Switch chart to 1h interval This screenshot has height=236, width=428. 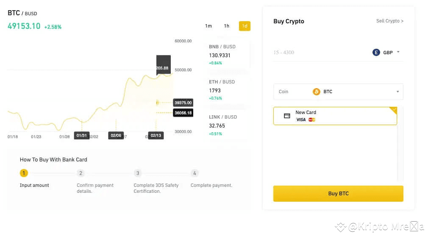click(227, 26)
